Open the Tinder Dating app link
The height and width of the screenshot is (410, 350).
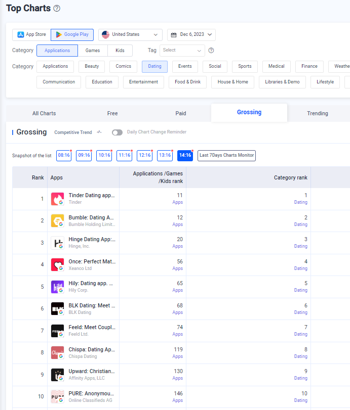(x=92, y=195)
